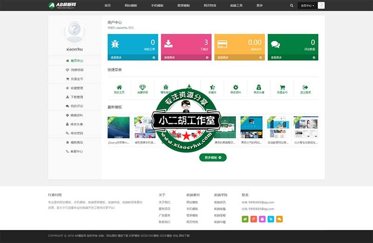
Task: Click the blue RSS icon in footer
Action: coord(271,219)
